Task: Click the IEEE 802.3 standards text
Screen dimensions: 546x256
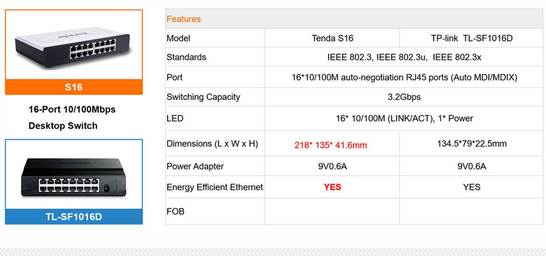Action: tap(404, 57)
